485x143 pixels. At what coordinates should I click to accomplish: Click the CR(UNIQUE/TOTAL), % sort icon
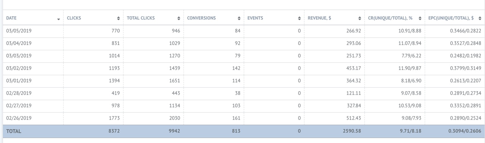(x=420, y=18)
